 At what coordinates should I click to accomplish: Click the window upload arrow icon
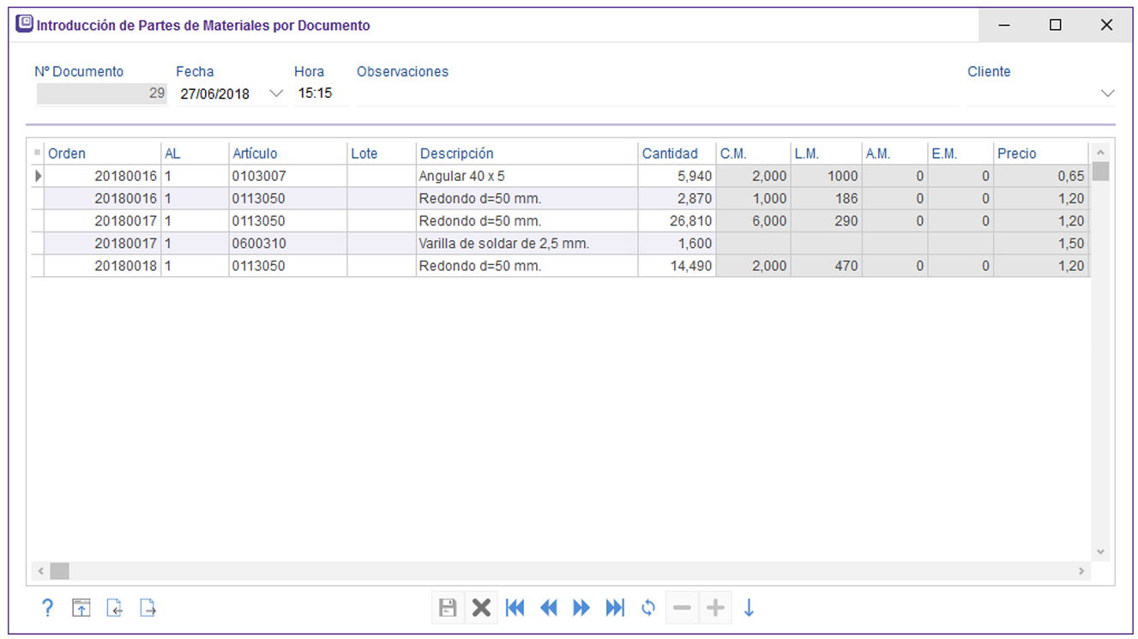81,608
